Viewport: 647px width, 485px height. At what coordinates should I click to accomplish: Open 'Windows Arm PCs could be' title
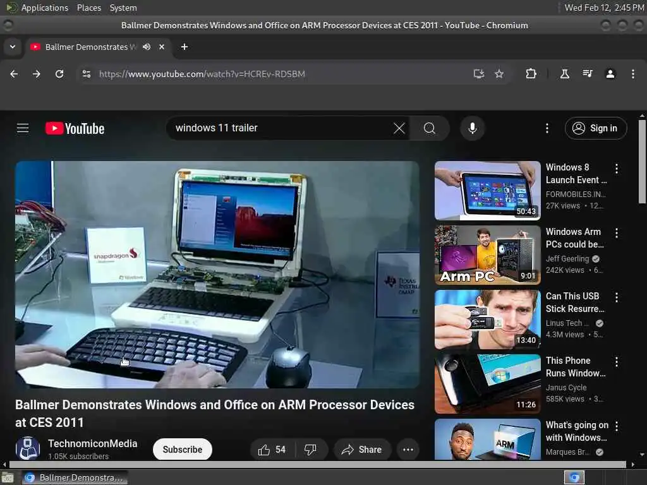tap(575, 238)
